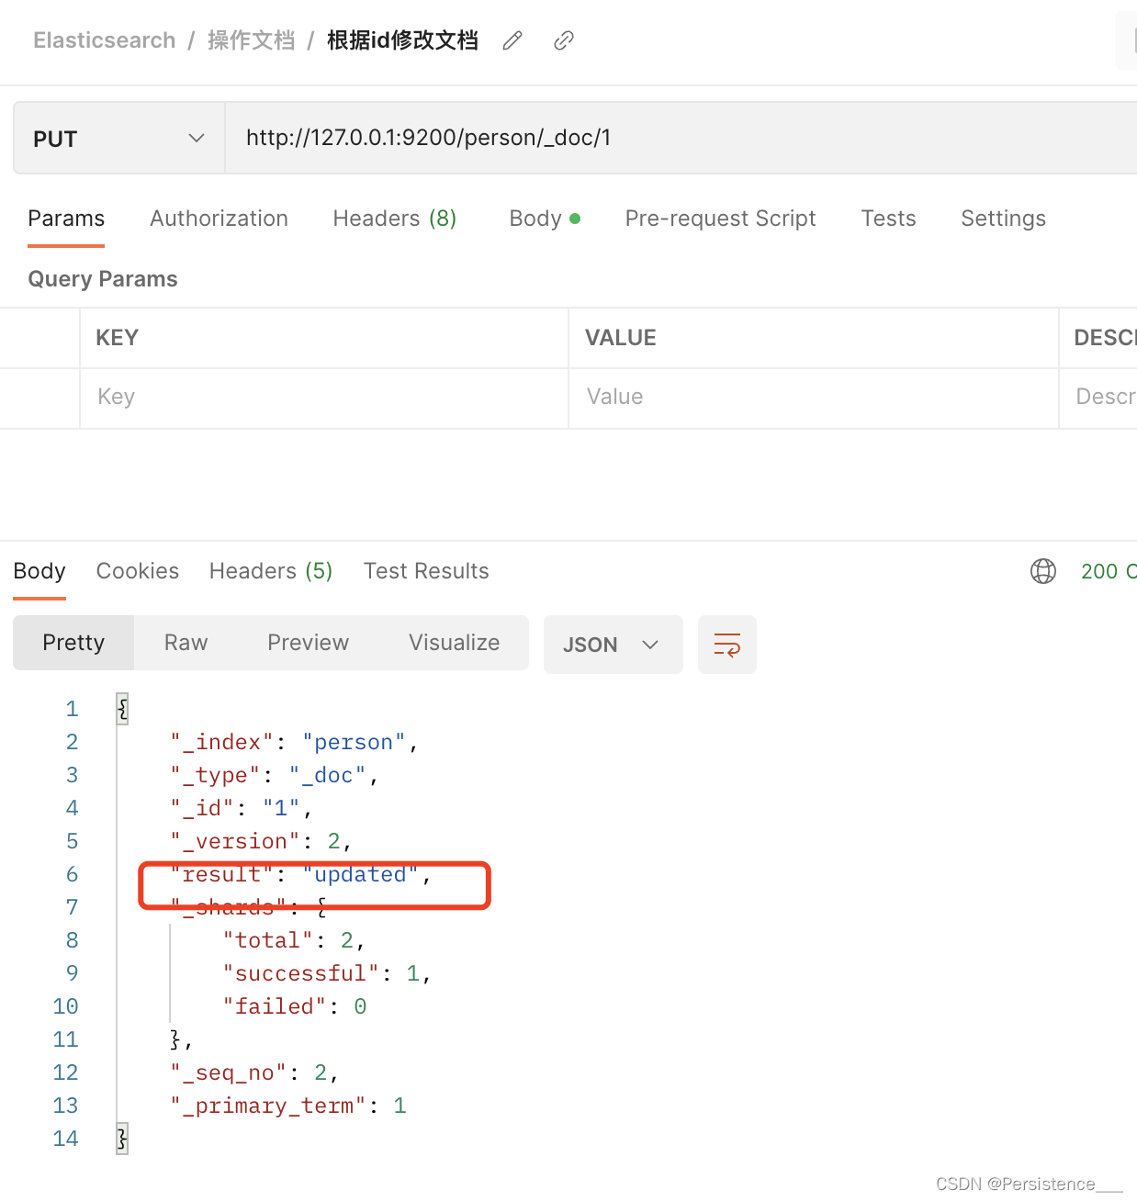
Task: Open the Pre-request Script tab
Action: [720, 219]
